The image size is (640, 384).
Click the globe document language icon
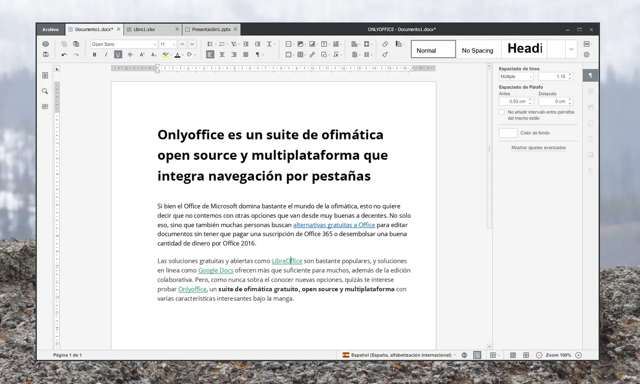[464, 355]
